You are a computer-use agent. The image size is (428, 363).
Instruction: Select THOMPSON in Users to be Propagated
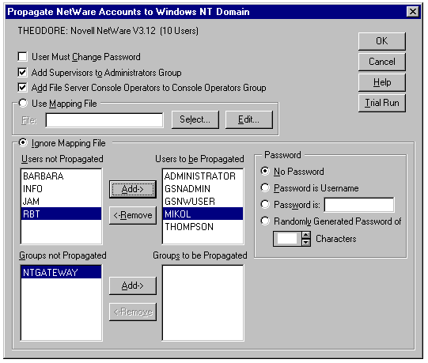[x=203, y=227]
